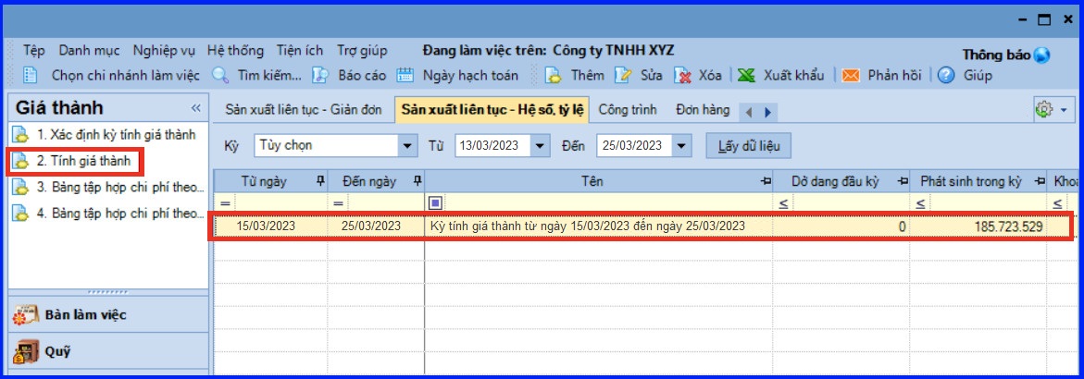Click the Thông báo globe icon
1084x379 pixels.
click(1042, 55)
